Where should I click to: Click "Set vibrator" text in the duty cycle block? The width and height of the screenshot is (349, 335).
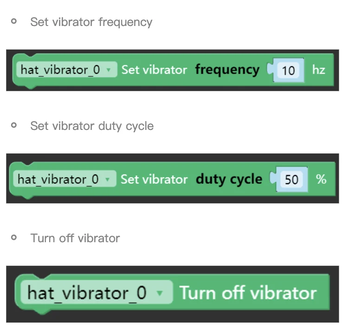coord(154,180)
